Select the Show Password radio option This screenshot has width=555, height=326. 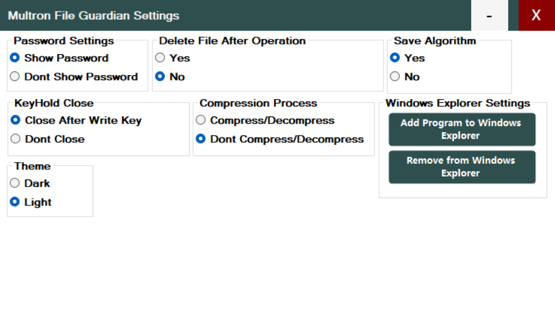[x=59, y=58]
